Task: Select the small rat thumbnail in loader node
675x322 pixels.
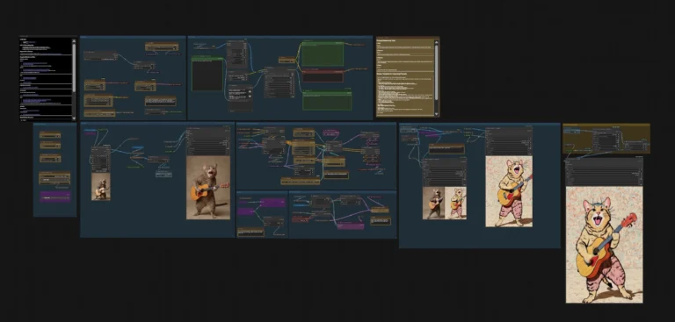Action: 101,187
